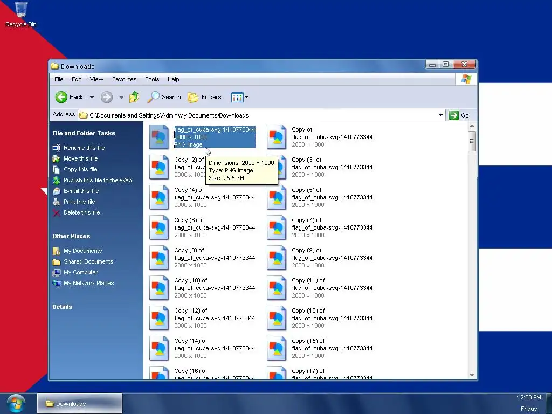Open the Views dropdown arrow

(246, 98)
